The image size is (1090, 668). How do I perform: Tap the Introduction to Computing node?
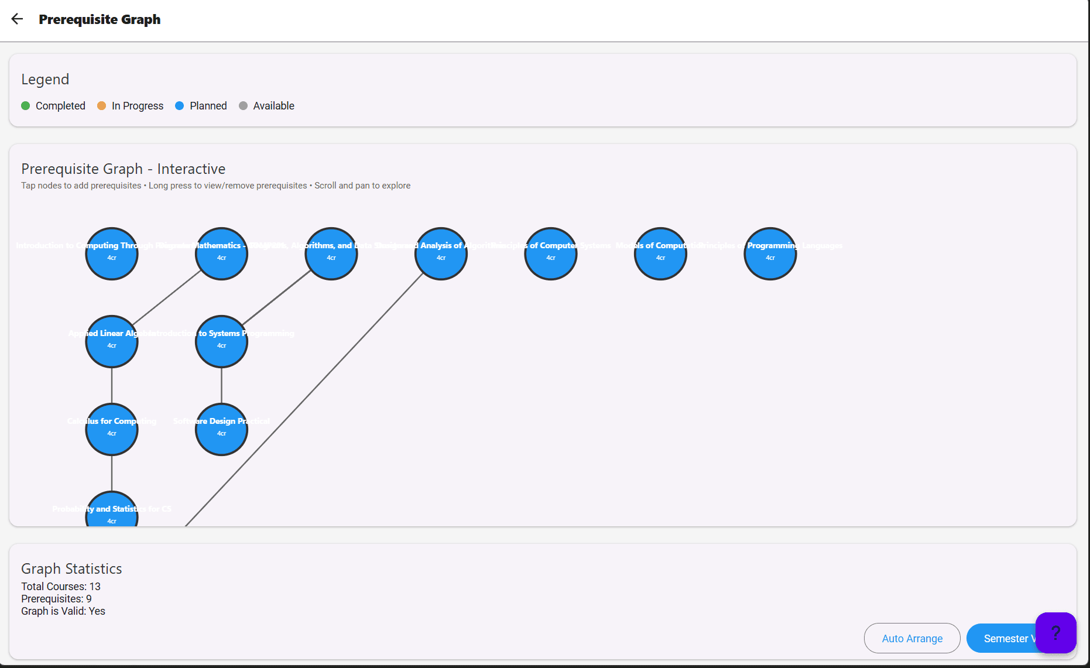pos(112,254)
